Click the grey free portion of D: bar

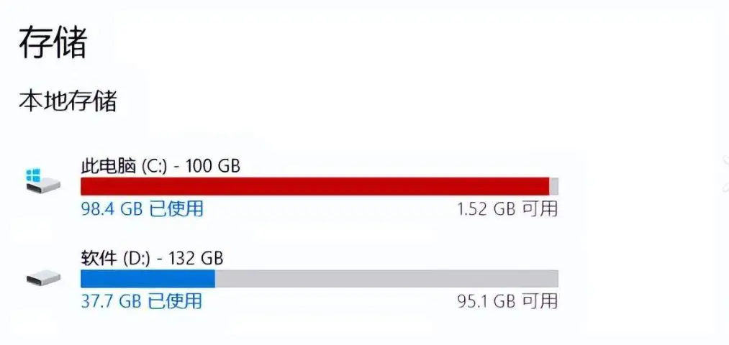coord(386,279)
